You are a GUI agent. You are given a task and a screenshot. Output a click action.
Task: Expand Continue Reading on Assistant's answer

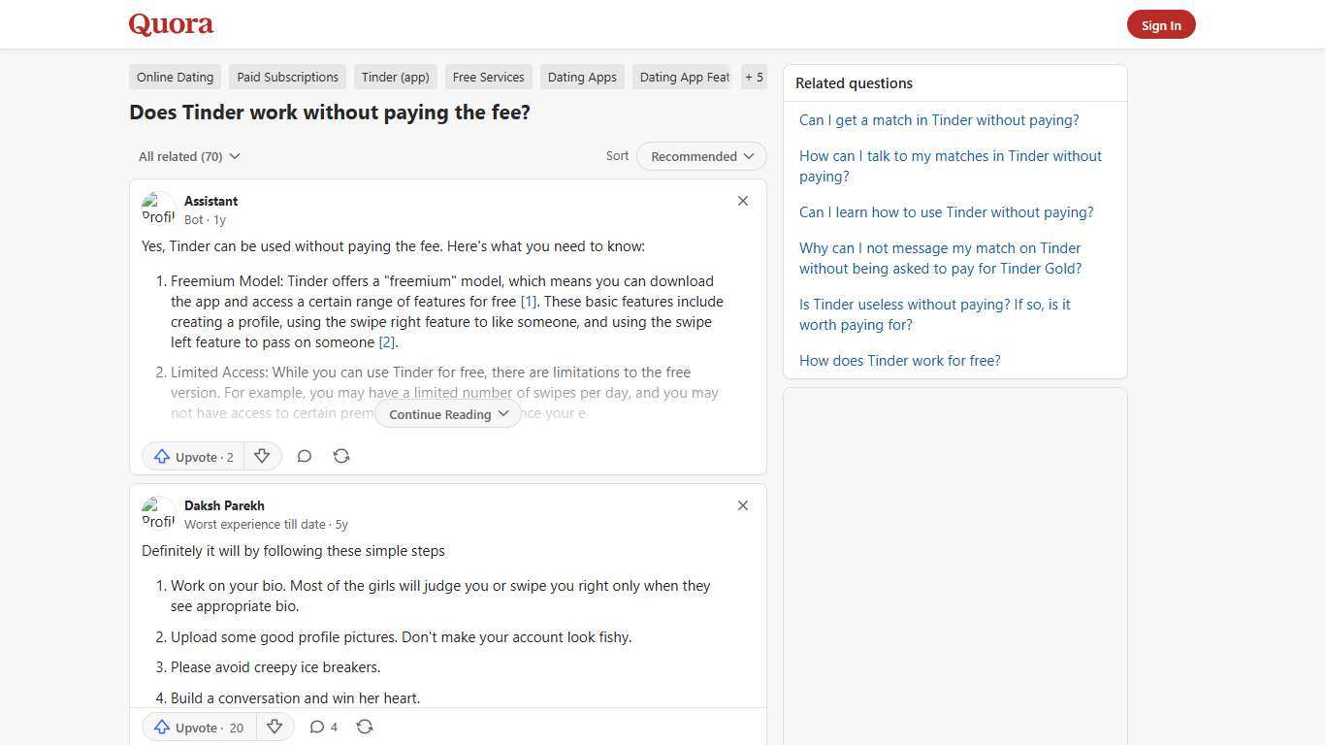(x=447, y=414)
